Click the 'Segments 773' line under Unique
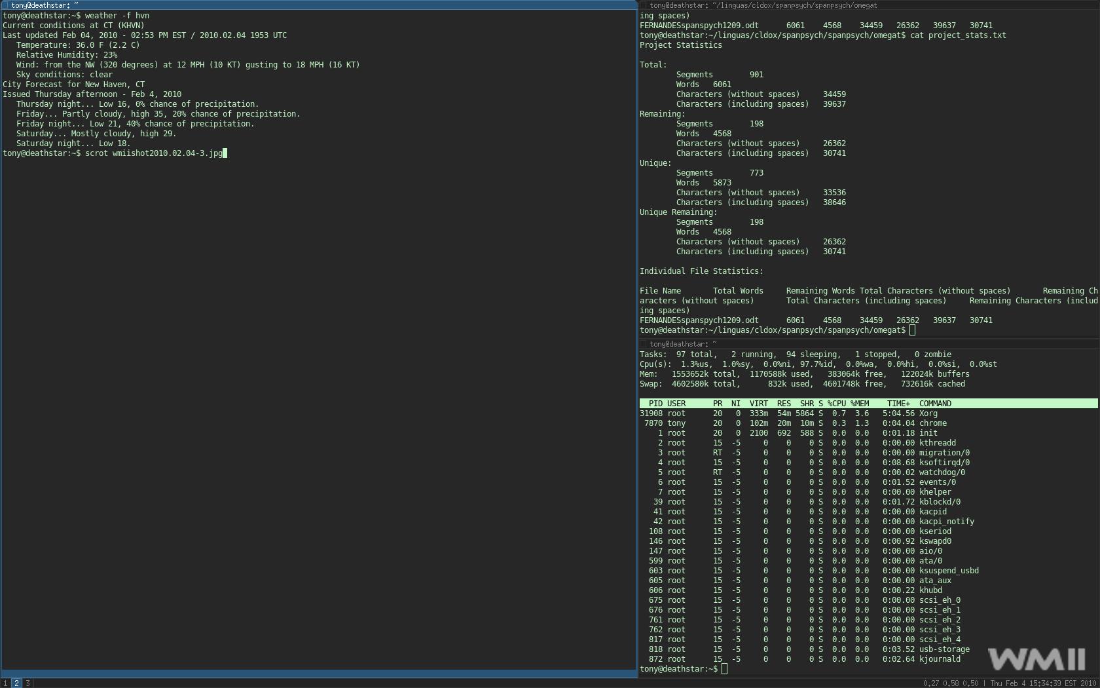The image size is (1100, 688). (x=720, y=173)
